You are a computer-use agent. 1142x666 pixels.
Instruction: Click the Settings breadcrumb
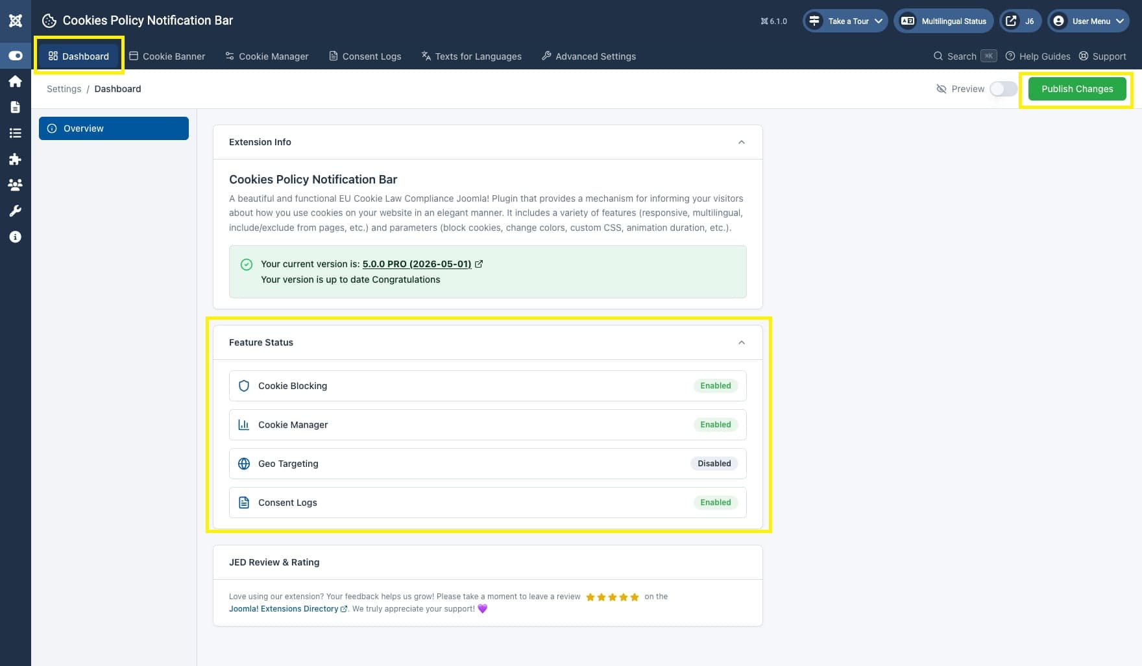coord(64,89)
